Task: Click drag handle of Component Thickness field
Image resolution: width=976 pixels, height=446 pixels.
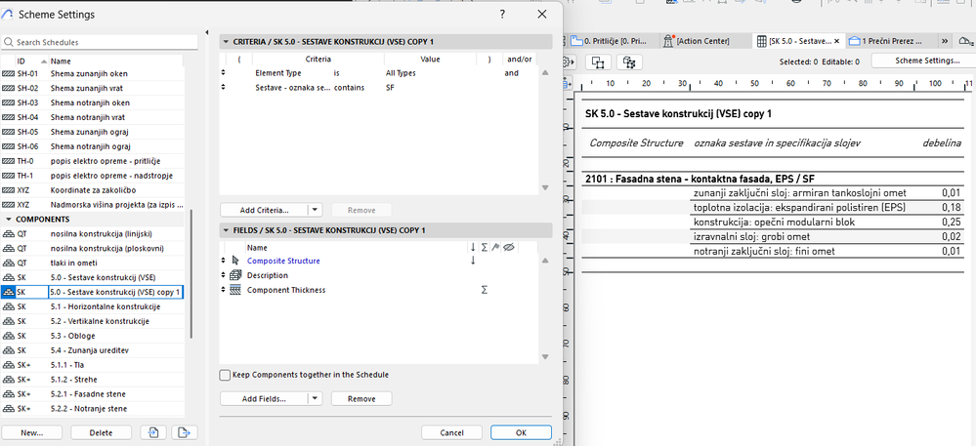Action: tap(224, 290)
